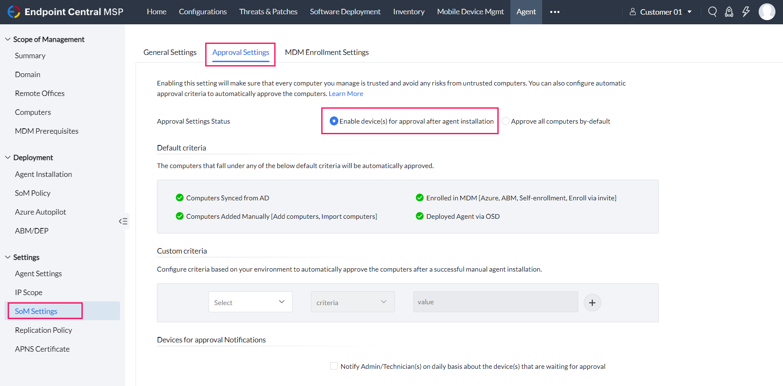Open Agent Installation in the sidebar

44,174
